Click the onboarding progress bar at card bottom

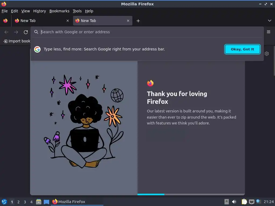(x=191, y=194)
